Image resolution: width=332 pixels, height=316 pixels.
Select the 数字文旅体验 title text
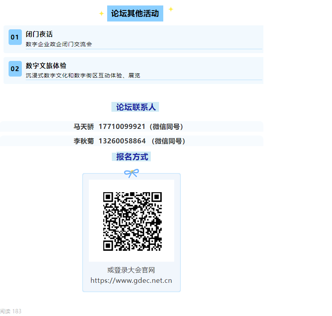click(46, 66)
